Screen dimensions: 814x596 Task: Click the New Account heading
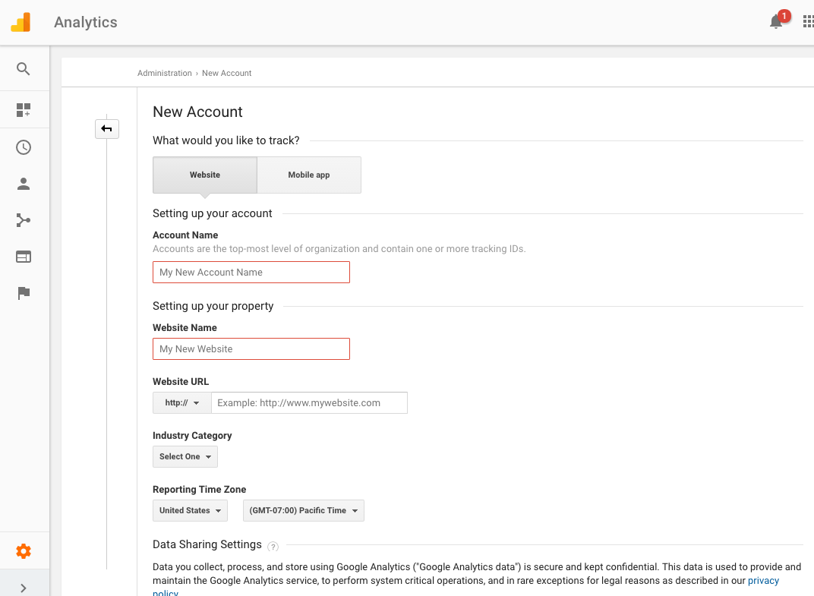point(197,112)
